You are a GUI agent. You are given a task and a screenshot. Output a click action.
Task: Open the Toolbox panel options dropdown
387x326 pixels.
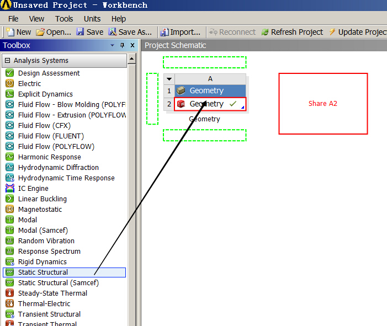coord(112,45)
